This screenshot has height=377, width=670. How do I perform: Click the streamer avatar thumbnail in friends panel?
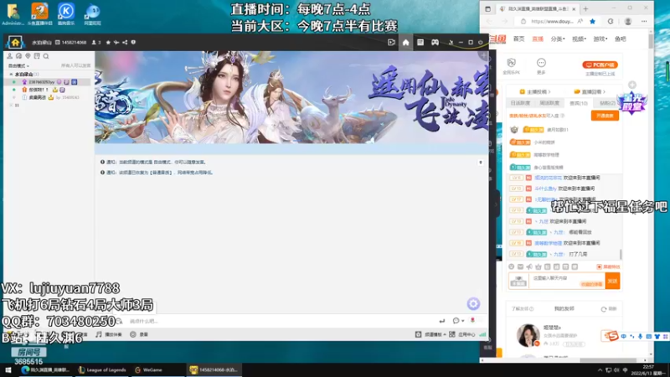(528, 334)
